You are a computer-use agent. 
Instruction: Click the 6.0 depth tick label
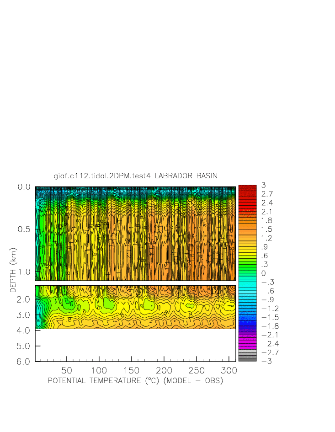tap(24, 362)
